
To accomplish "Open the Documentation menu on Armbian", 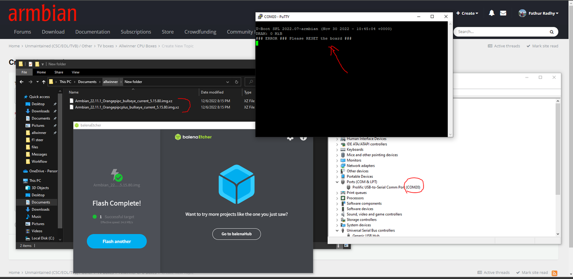I will [93, 32].
